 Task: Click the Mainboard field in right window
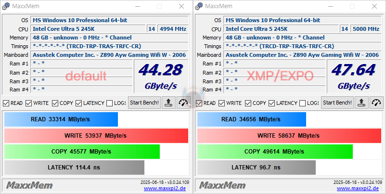coord(302,55)
